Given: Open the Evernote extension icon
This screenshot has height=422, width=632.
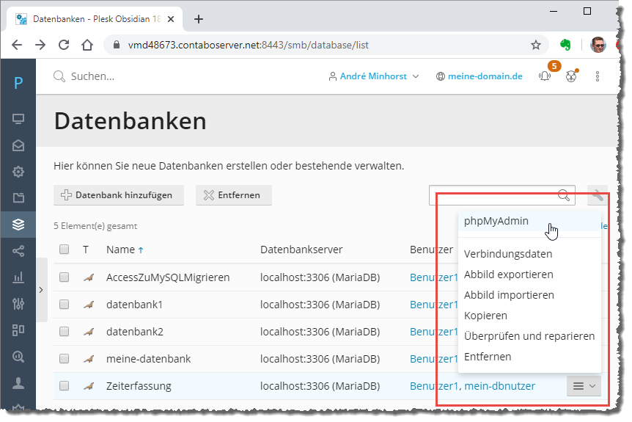Looking at the screenshot, I should (565, 45).
